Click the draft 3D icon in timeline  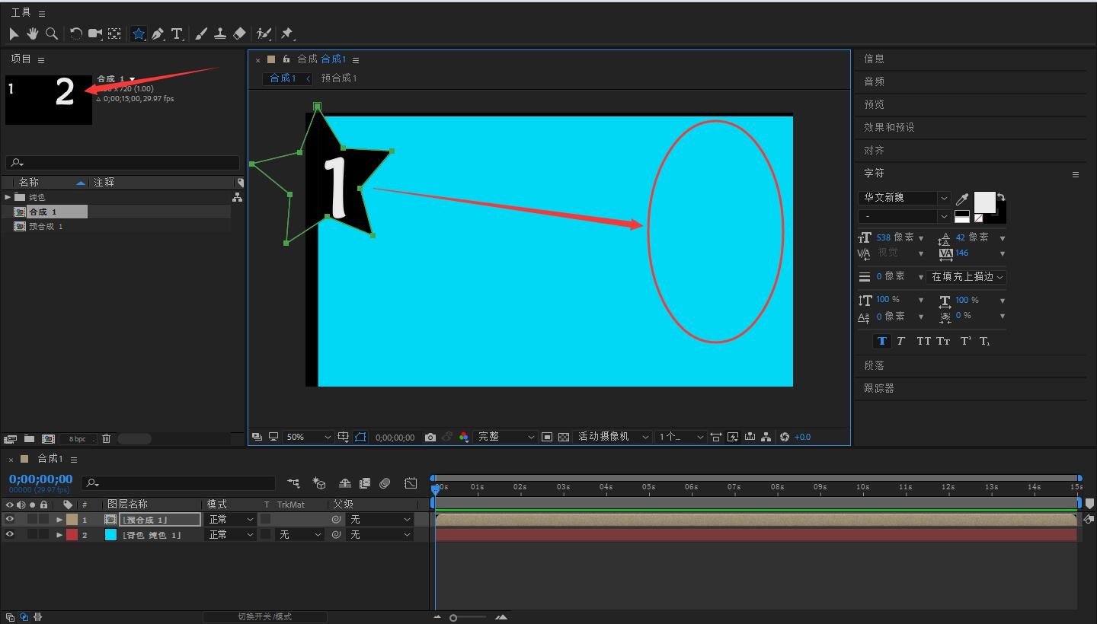pos(319,483)
